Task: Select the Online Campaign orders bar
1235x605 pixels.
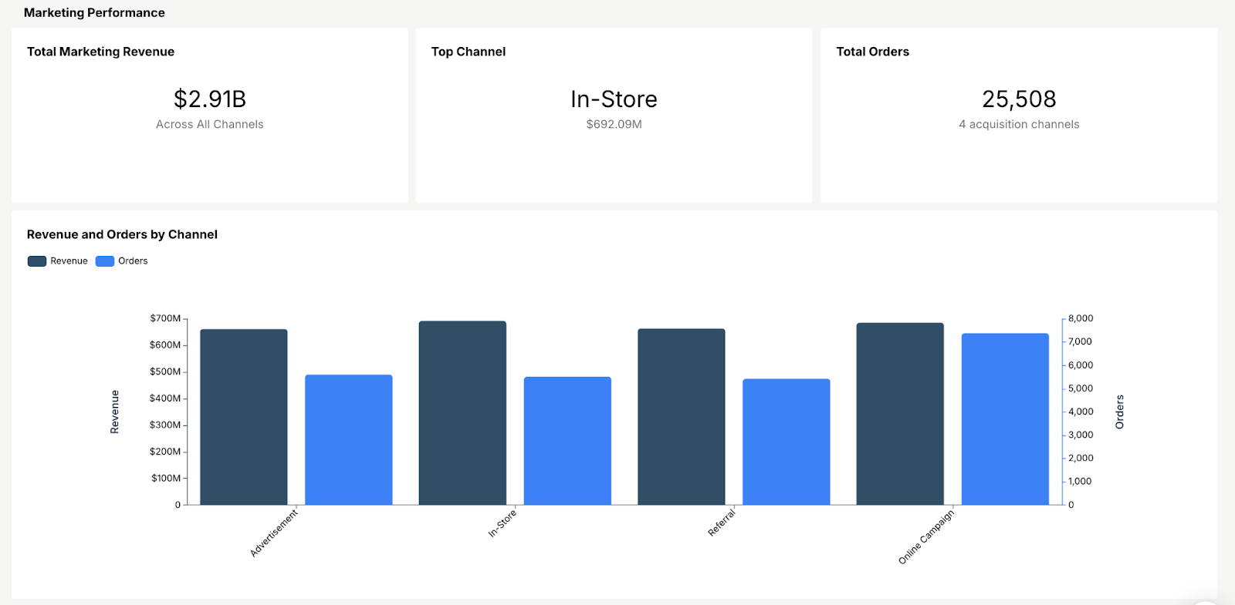Action: click(x=1005, y=419)
